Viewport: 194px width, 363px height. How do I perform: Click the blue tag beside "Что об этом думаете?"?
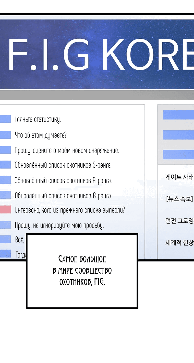pos(5,135)
